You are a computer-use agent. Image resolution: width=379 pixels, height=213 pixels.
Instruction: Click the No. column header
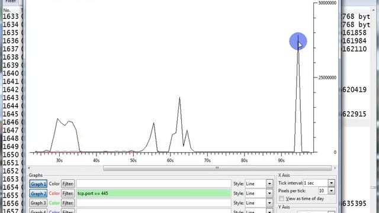(x=7, y=10)
